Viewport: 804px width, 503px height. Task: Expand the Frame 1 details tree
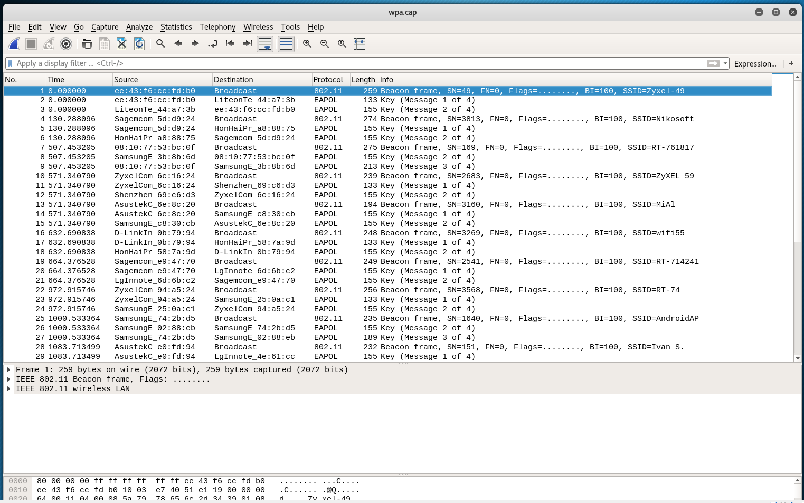(9, 370)
